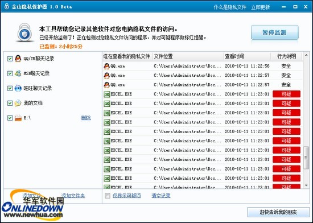Click the record list scrollbar thumb
This screenshot has width=313, height=223.
click(306, 158)
